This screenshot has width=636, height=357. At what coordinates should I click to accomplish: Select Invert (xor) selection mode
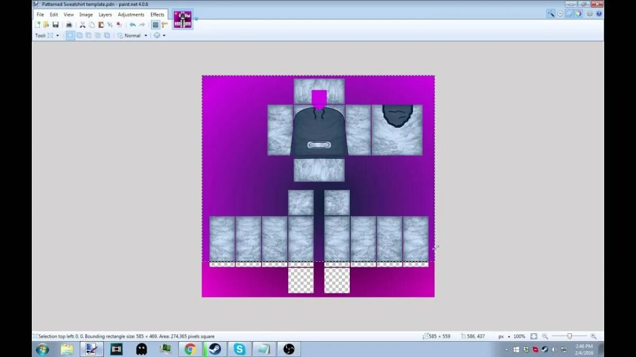coord(107,35)
